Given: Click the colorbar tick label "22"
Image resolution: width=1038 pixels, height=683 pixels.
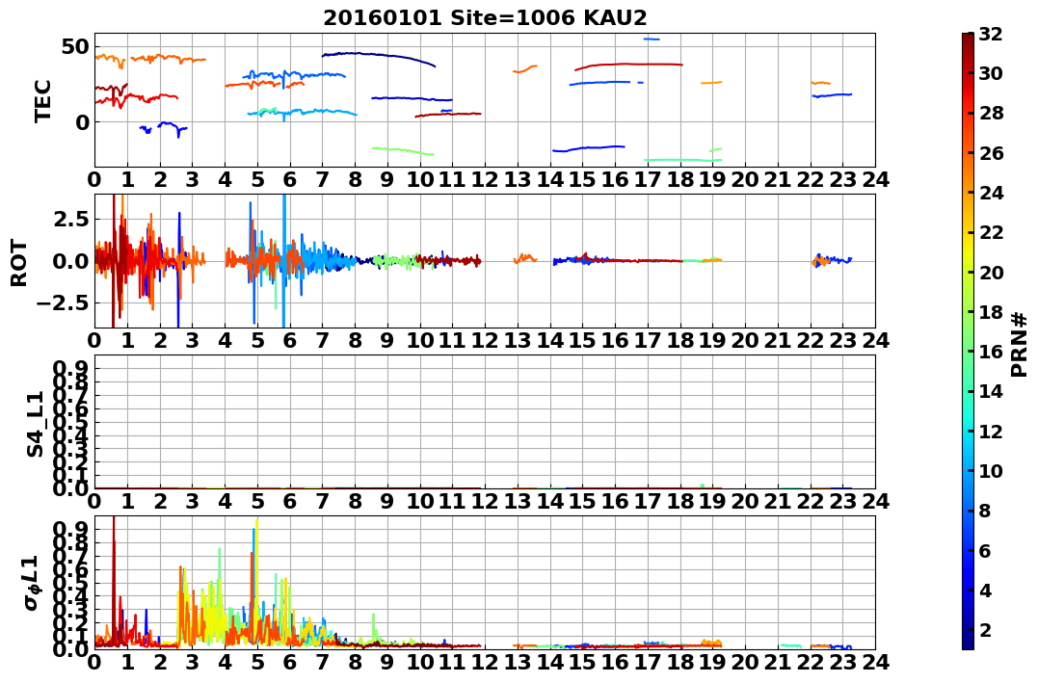Looking at the screenshot, I should (991, 232).
